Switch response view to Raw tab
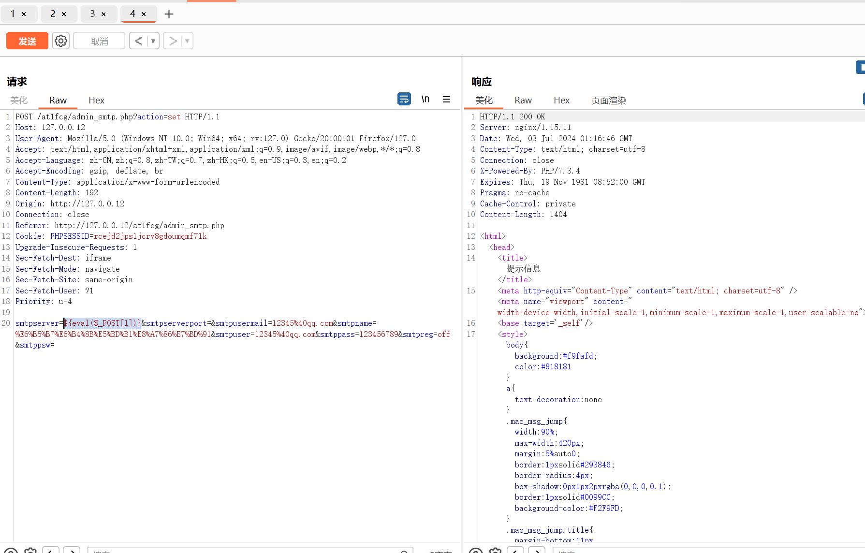 523,100
